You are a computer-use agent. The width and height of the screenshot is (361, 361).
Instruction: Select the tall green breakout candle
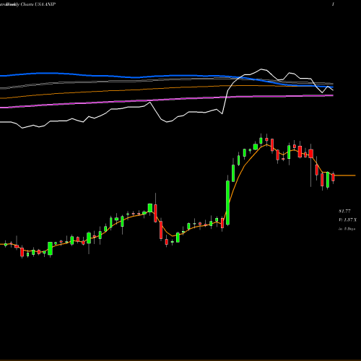[x=227, y=202]
